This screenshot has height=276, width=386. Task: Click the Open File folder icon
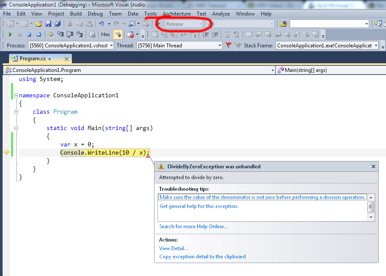point(38,24)
